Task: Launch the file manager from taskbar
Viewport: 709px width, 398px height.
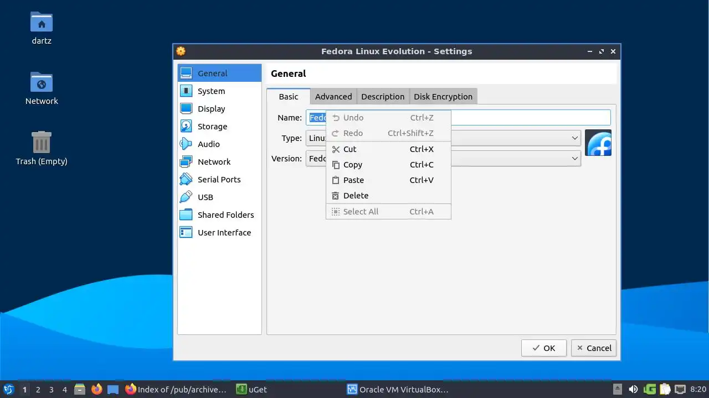Action: coord(80,389)
